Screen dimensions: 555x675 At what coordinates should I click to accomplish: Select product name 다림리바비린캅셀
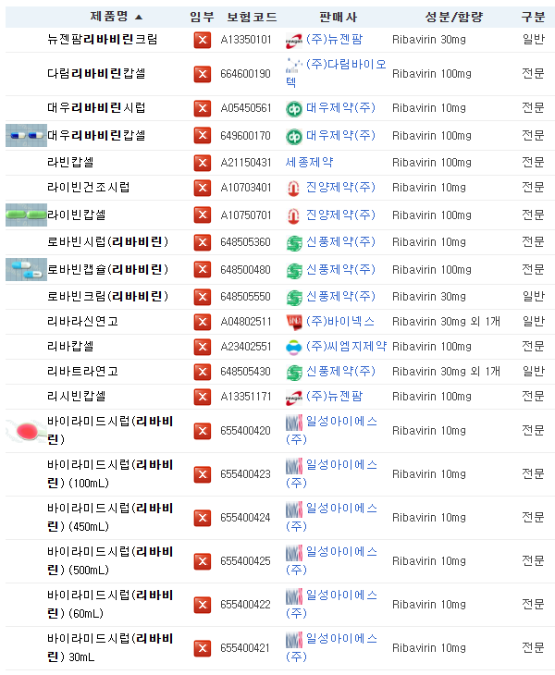click(96, 74)
